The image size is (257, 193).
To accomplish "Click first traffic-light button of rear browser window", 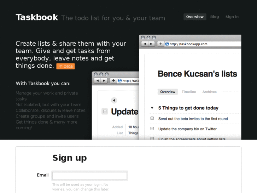I will (x=96, y=74).
